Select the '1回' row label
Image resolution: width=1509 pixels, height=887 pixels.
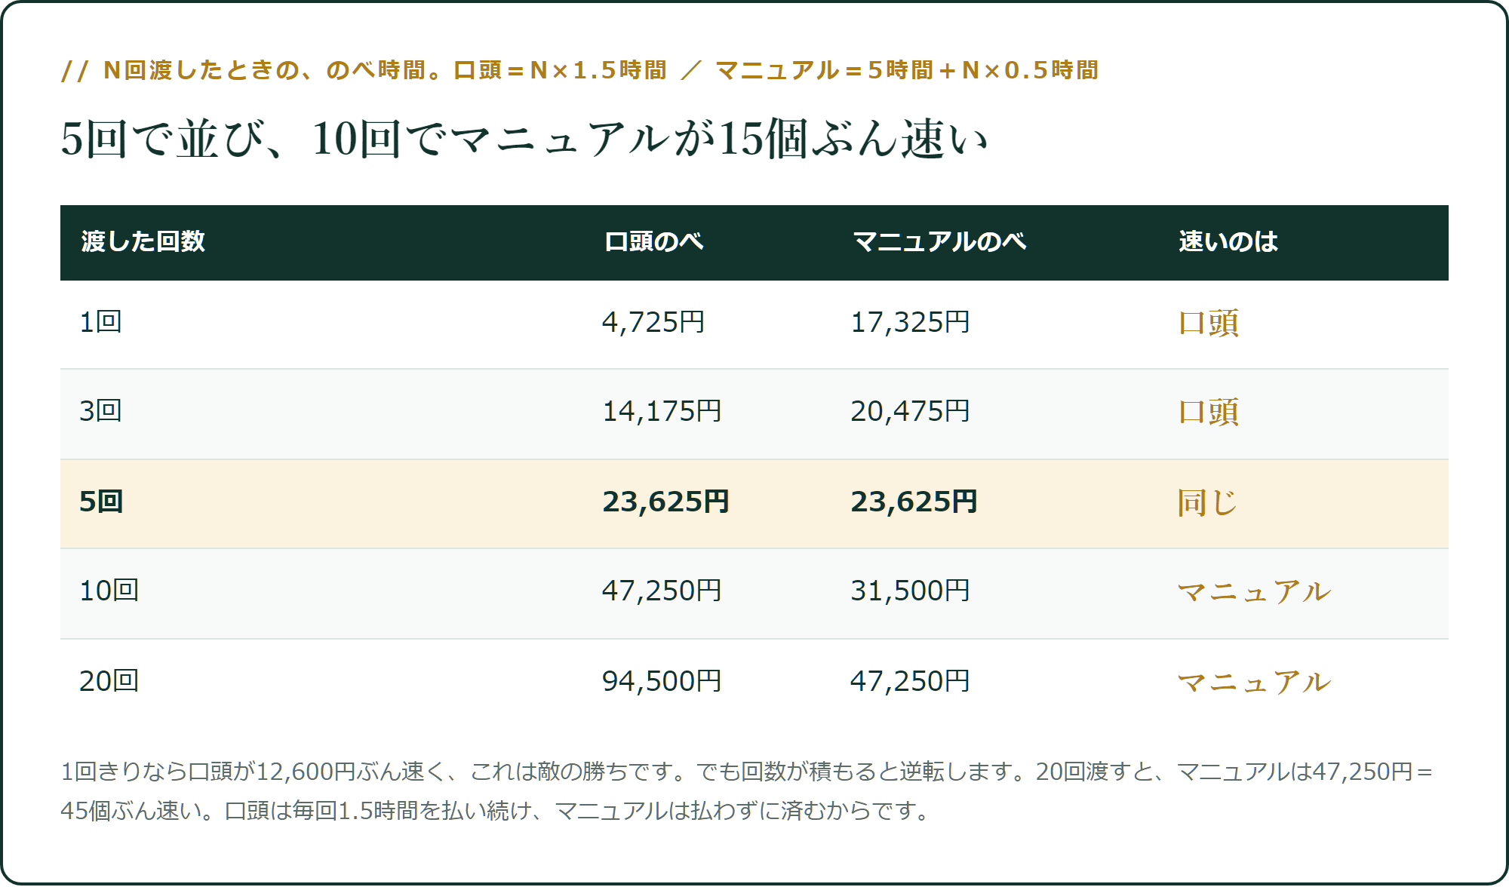click(x=100, y=322)
